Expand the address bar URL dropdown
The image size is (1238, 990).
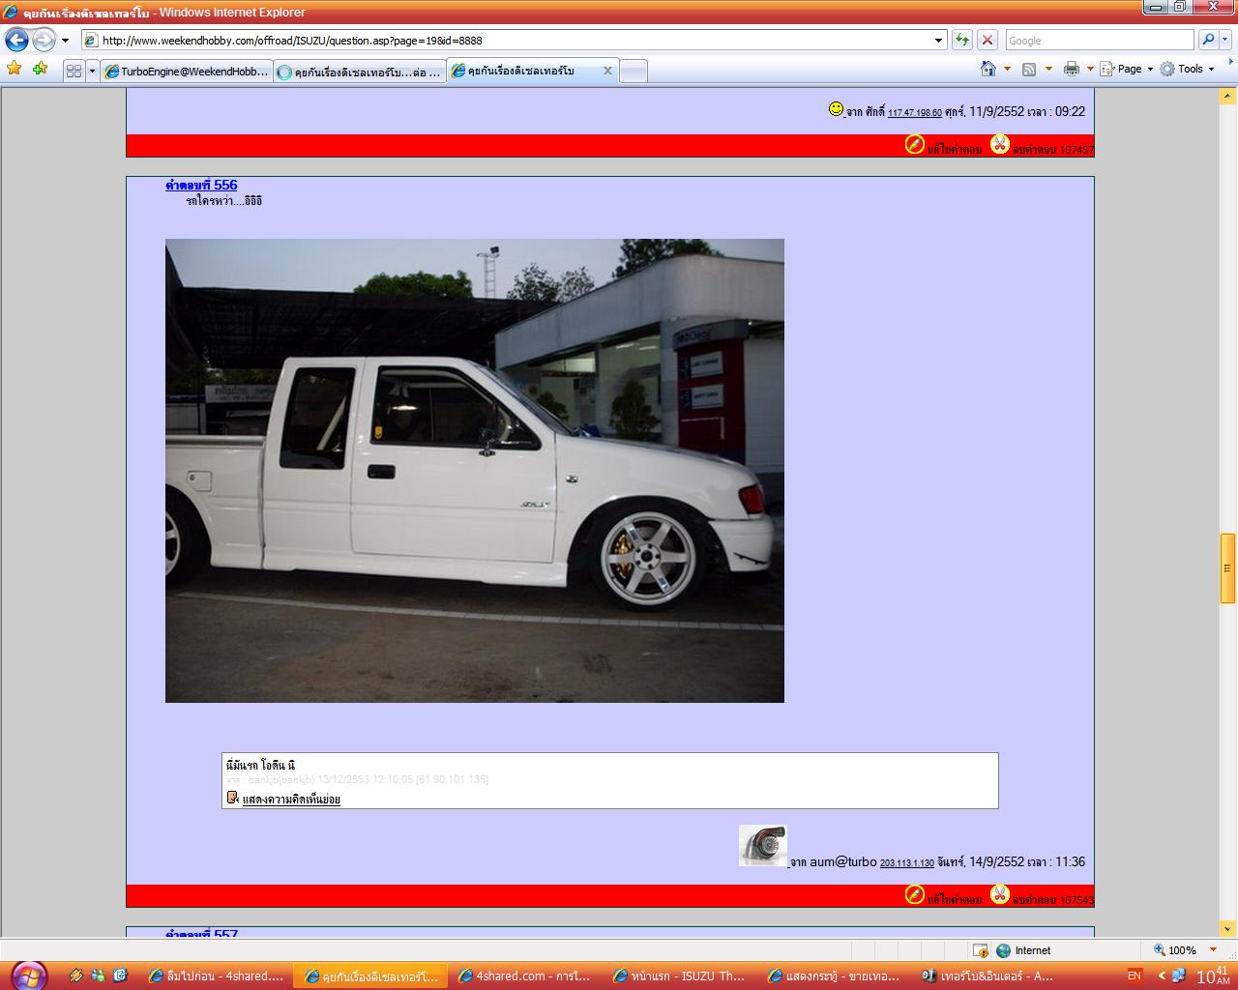937,41
